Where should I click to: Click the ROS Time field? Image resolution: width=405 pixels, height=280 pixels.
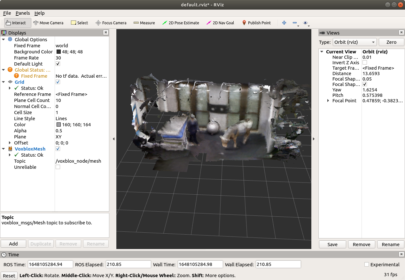click(x=50, y=264)
